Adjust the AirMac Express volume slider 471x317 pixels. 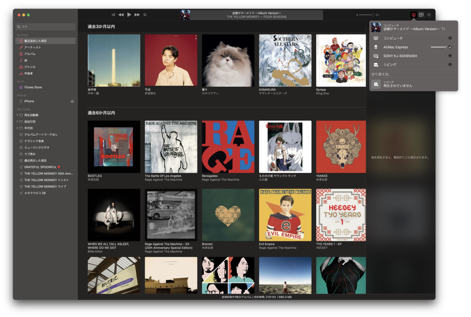439,47
